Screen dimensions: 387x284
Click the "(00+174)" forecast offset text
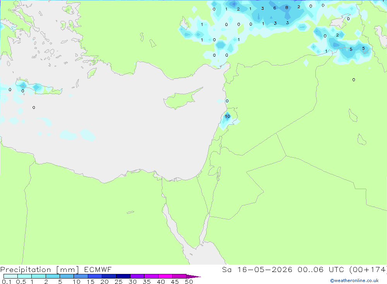pyautogui.click(x=368, y=269)
